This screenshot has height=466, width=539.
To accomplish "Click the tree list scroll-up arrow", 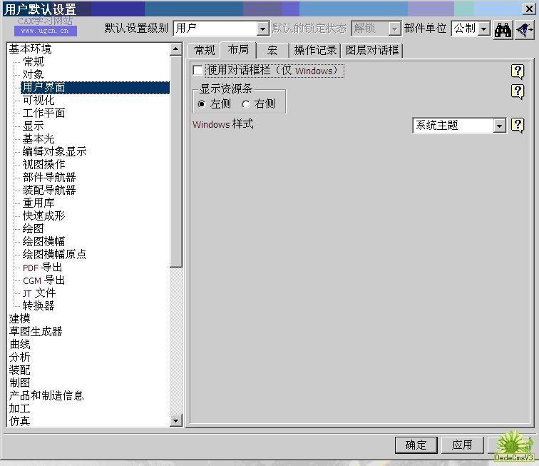I will 176,49.
